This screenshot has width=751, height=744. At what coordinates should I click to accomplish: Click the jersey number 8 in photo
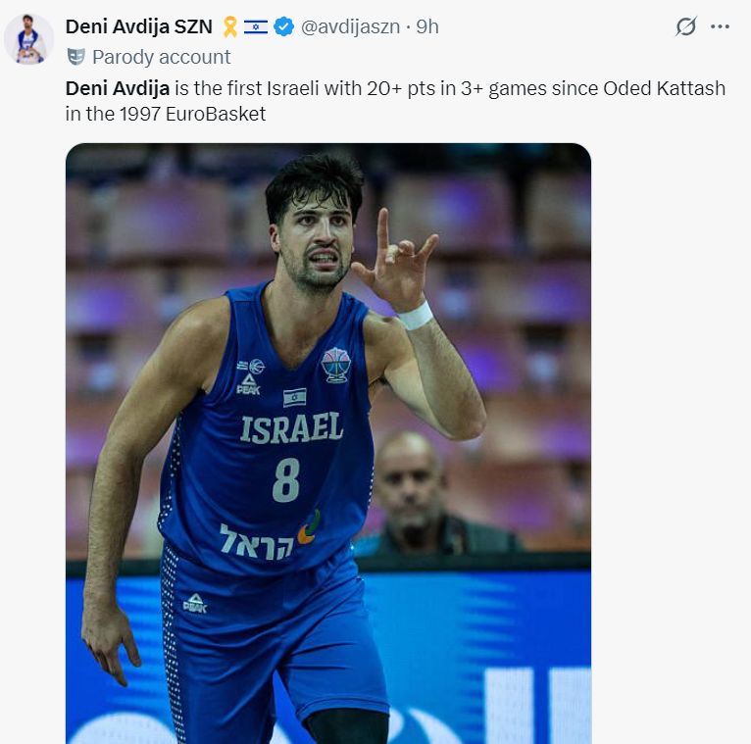tap(286, 479)
